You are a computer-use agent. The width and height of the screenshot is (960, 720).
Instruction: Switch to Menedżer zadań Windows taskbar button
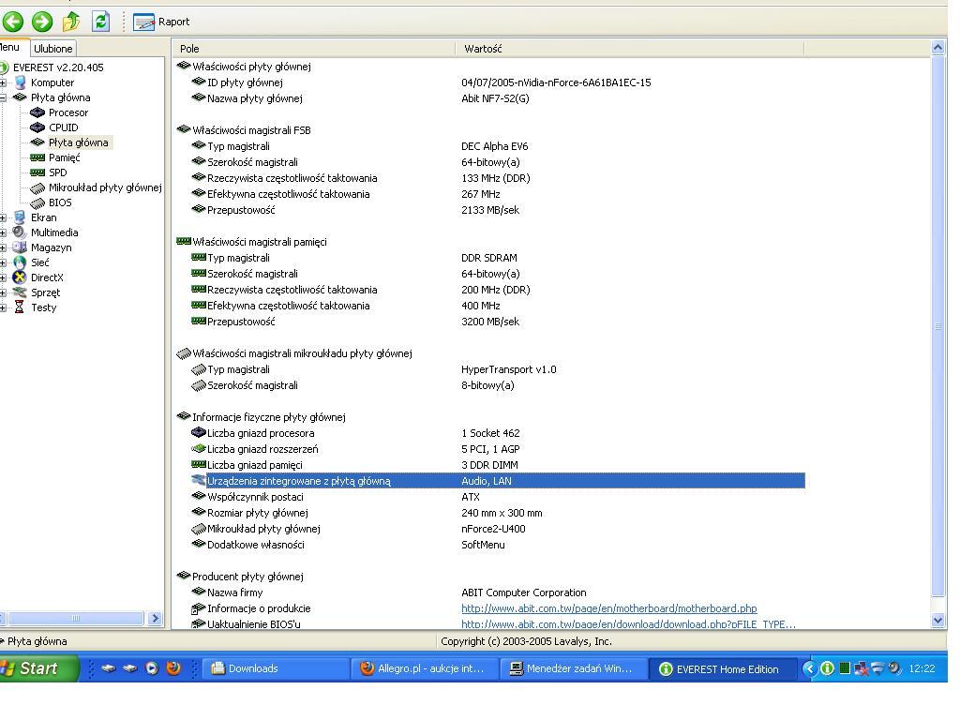click(x=573, y=669)
